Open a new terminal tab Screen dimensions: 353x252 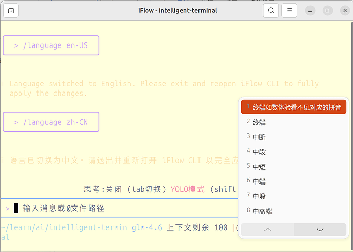(x=11, y=10)
